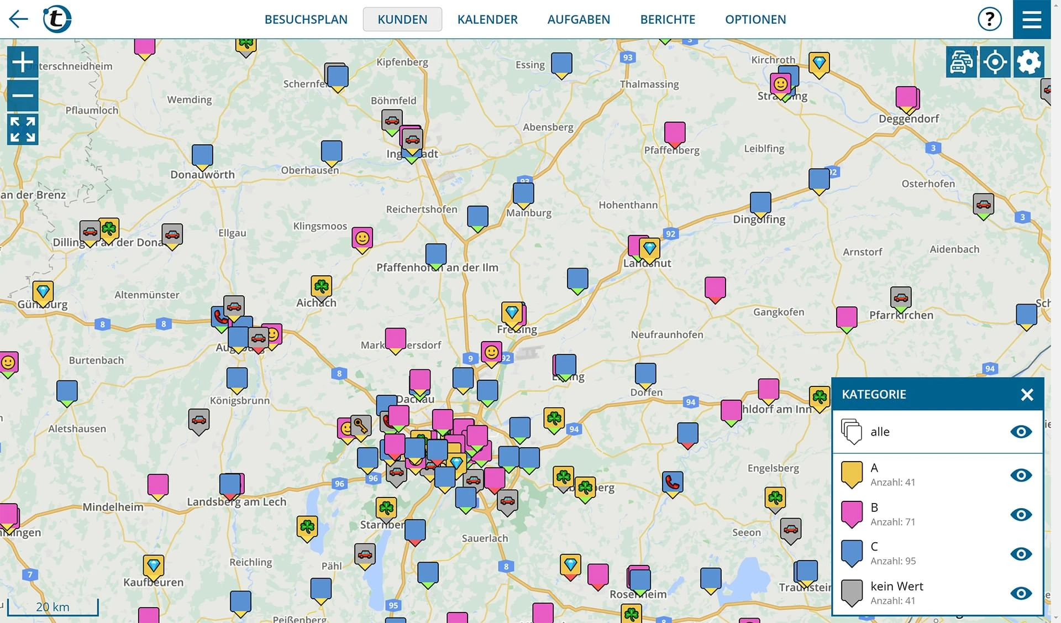Click the diamond marker at Freising
Image resolution: width=1061 pixels, height=623 pixels.
tap(512, 315)
